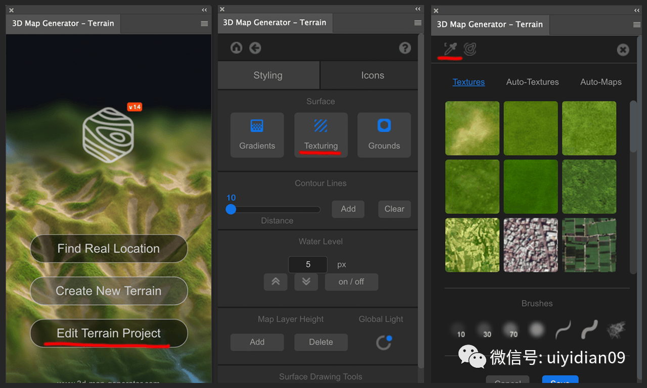Click the 3D Map Generator logo icon
The image size is (647, 388).
pos(108,134)
